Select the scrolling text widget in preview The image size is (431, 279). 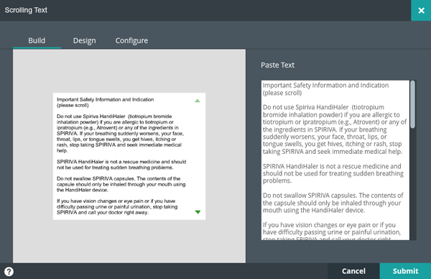point(129,156)
